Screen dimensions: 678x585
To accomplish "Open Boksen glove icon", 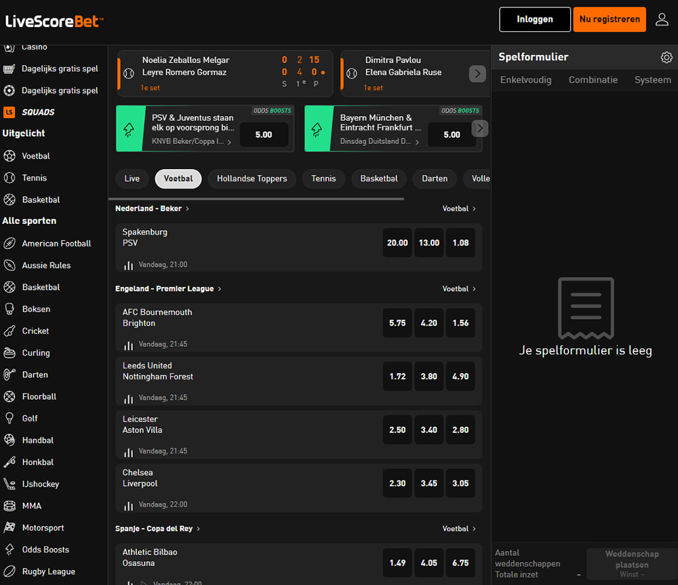I will click(x=9, y=309).
